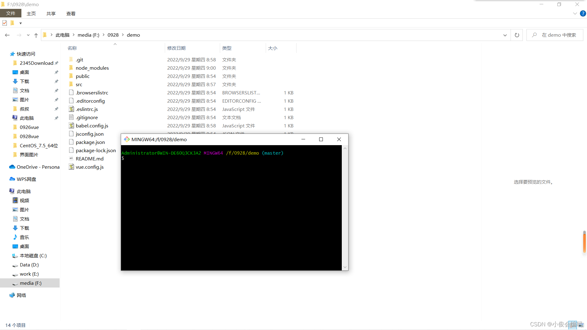The width and height of the screenshot is (587, 330).
Task: Open 界面图片 folder in sidebar
Action: pyautogui.click(x=26, y=155)
